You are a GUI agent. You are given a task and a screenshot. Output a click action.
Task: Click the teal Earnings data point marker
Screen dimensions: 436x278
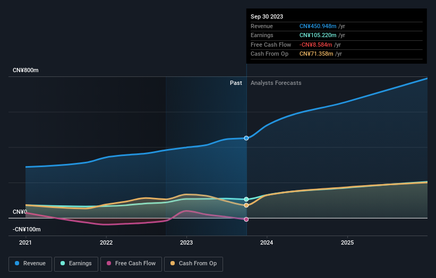(246, 199)
